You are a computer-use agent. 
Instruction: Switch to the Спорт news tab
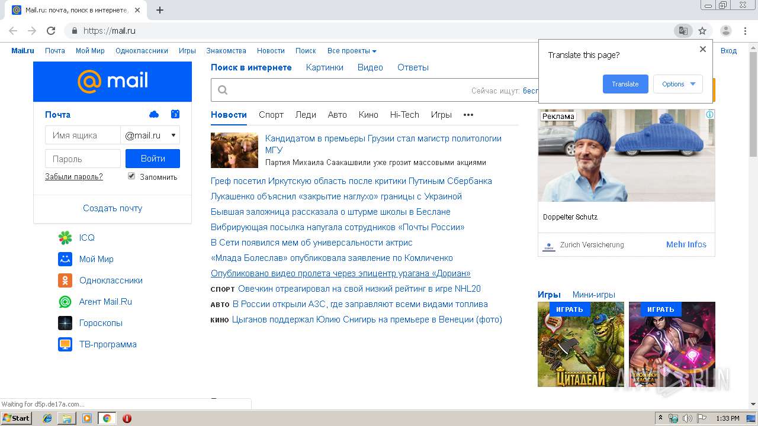click(x=271, y=115)
